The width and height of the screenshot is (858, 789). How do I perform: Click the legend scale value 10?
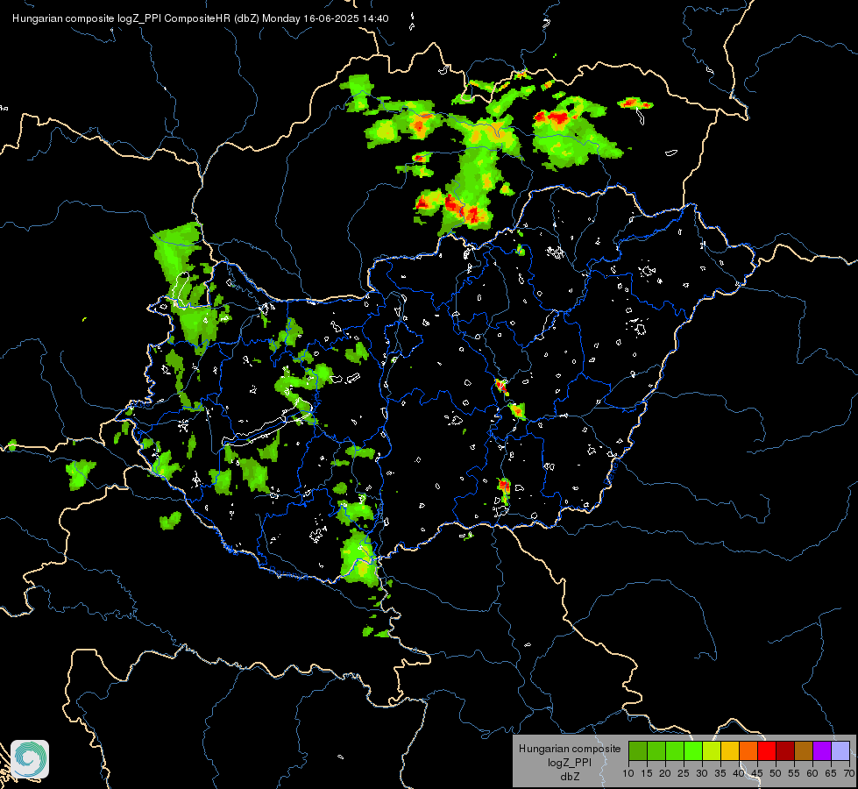[x=628, y=774]
